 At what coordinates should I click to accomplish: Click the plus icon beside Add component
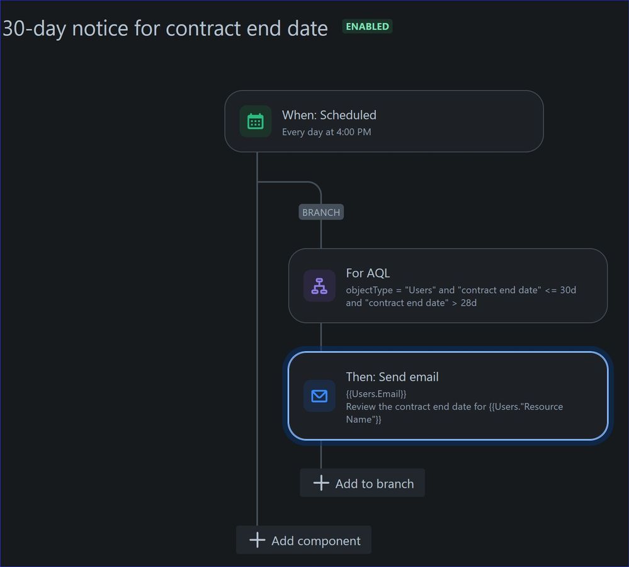pos(257,540)
